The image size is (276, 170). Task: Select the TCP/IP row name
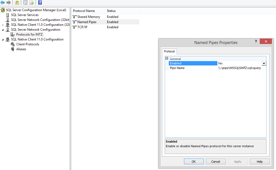[x=82, y=27]
